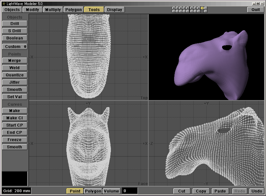Switch to the Multiply tab

coord(53,9)
